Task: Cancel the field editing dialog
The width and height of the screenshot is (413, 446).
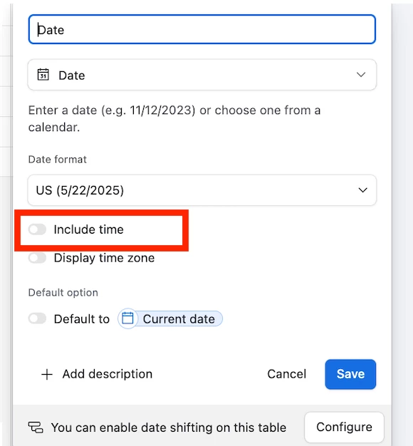Action: [286, 374]
